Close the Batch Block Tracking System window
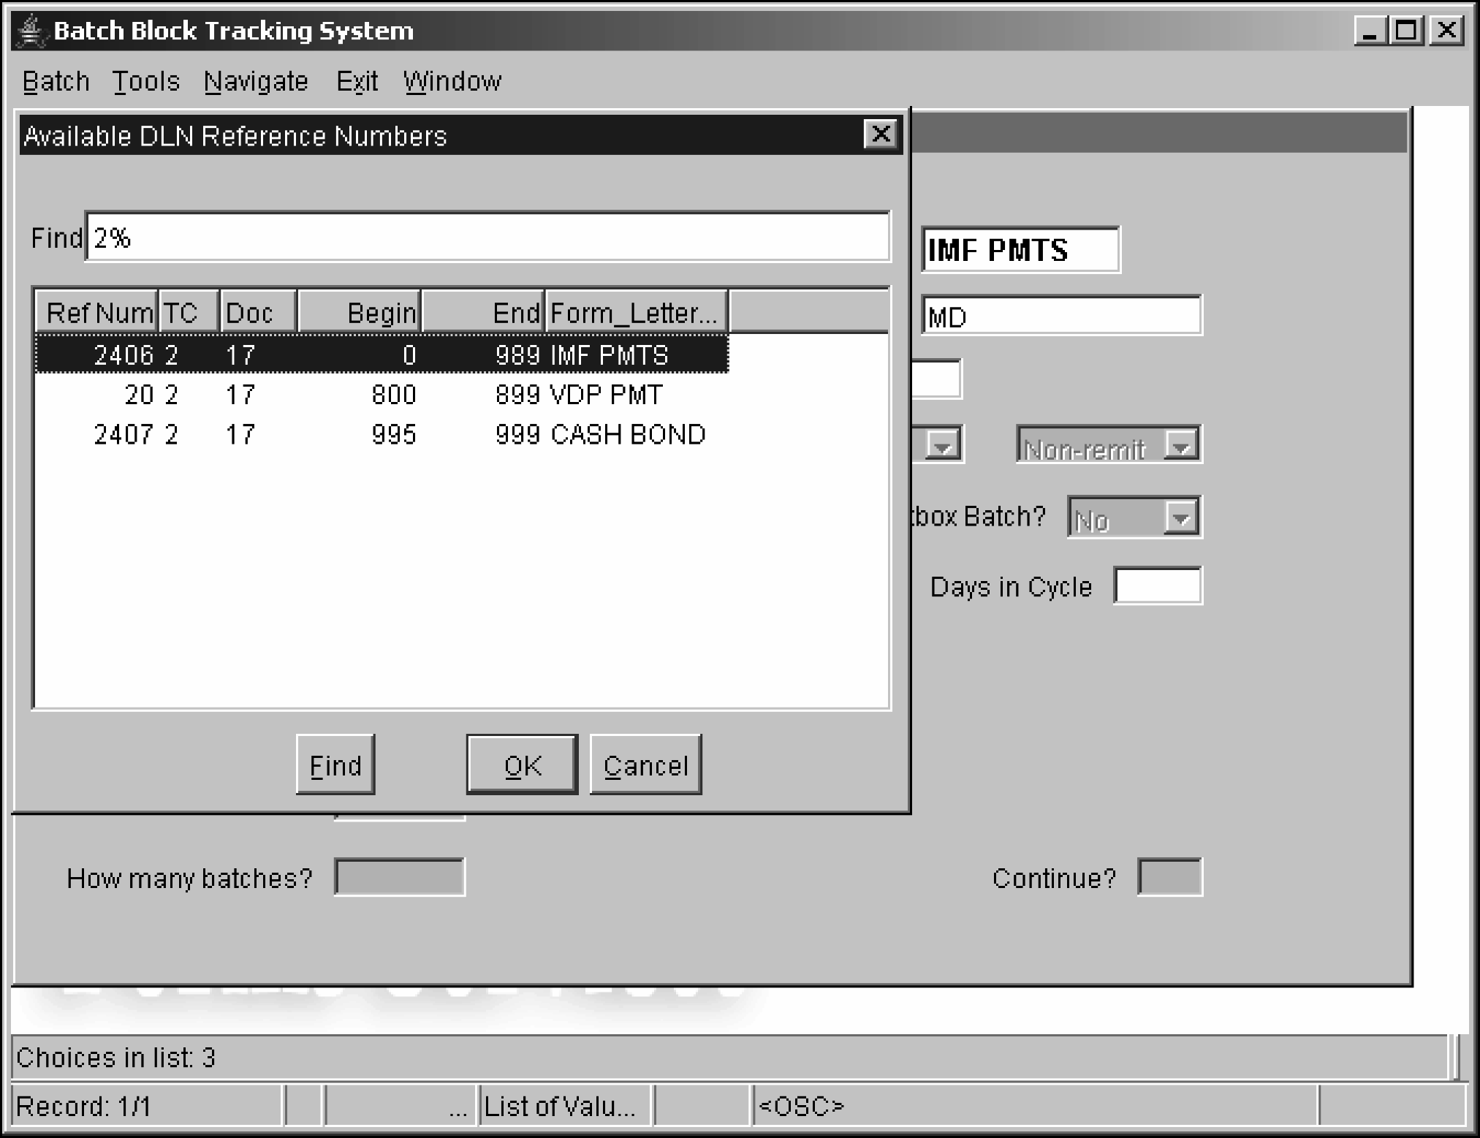1480x1138 pixels. pos(1446,31)
